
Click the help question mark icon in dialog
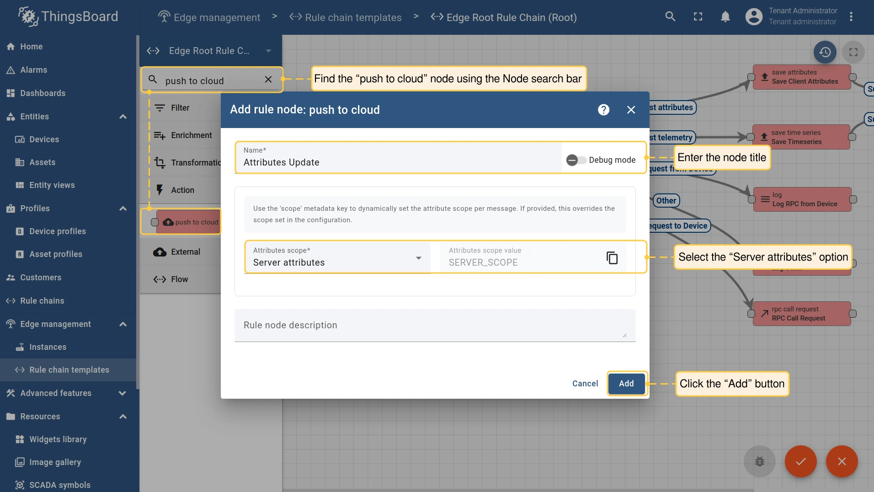click(603, 110)
